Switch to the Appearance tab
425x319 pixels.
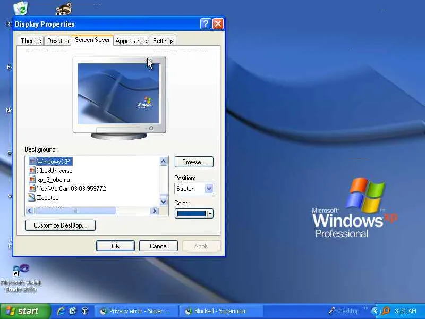131,41
